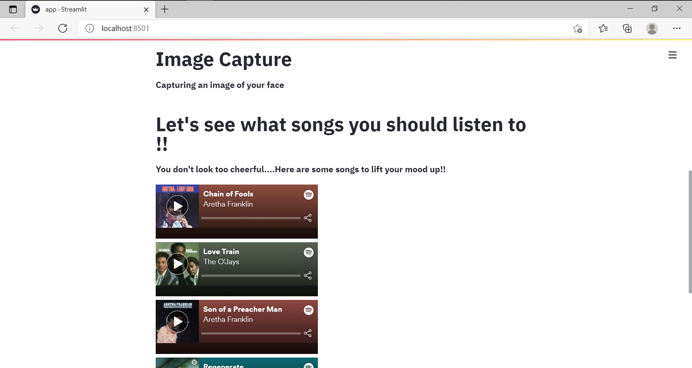
Task: Play Love Train by The O'Jays
Action: pyautogui.click(x=177, y=264)
